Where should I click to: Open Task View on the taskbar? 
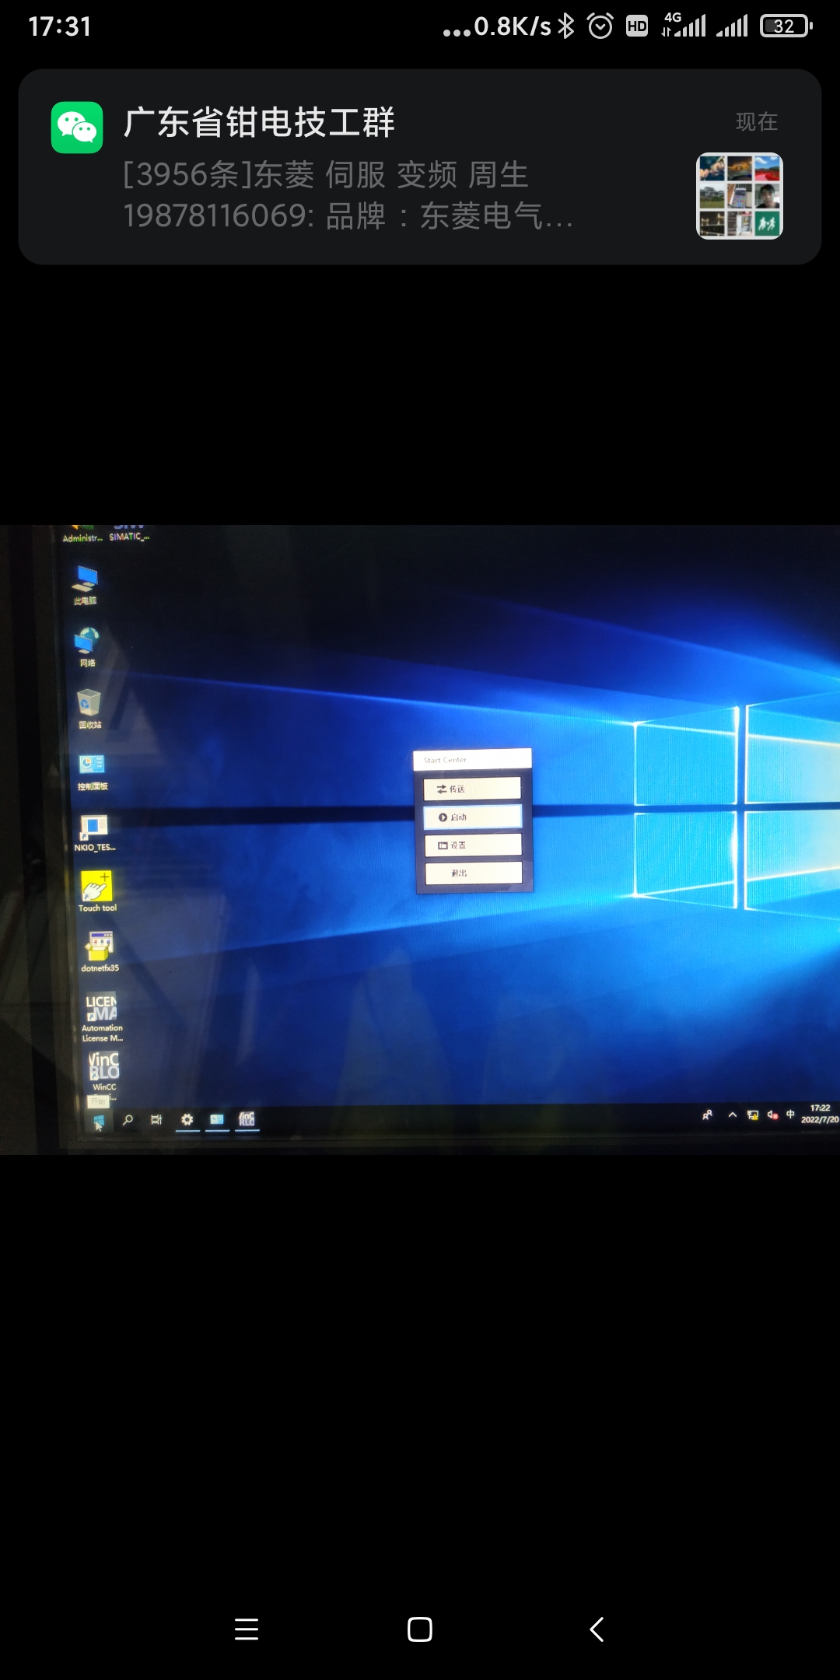[x=156, y=1120]
